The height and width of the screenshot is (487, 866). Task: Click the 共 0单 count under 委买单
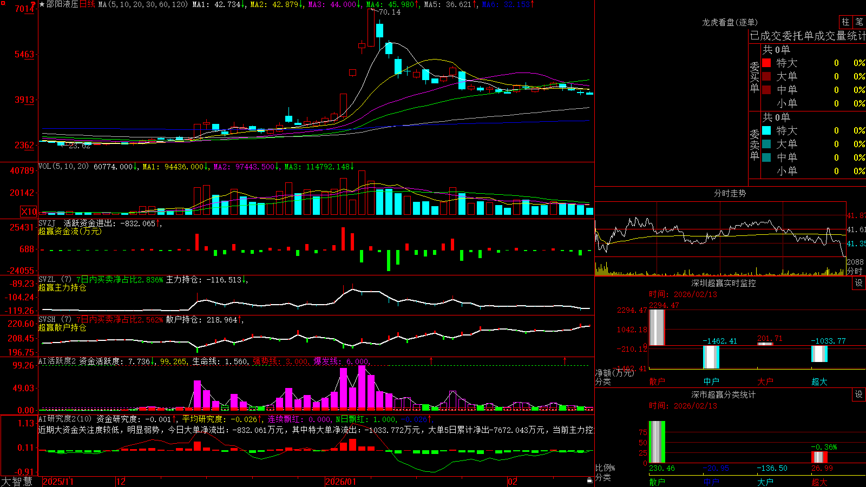point(776,49)
